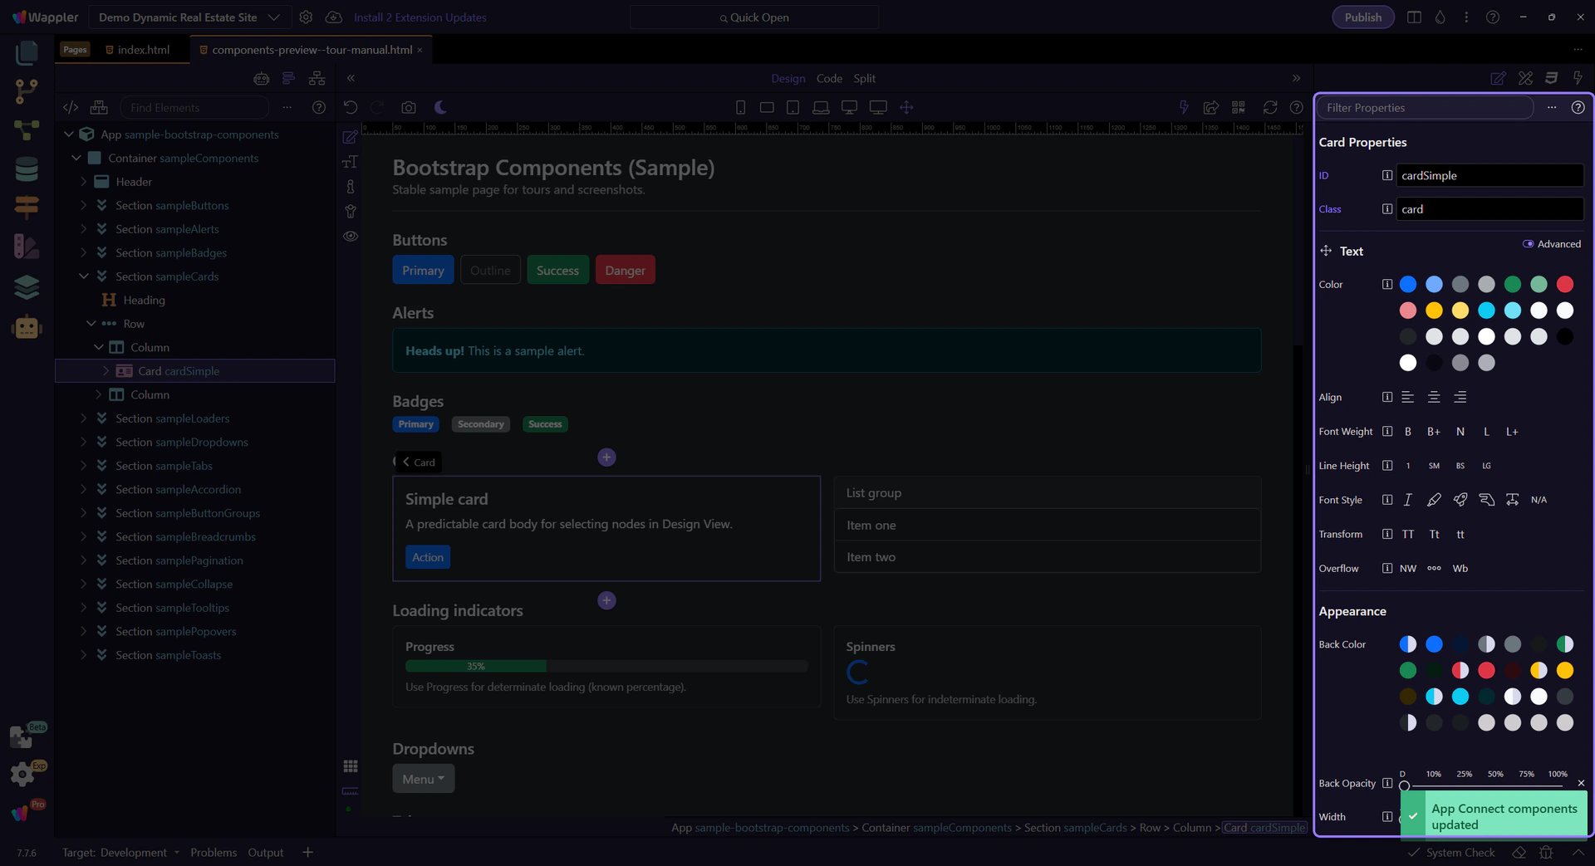
Task: Click the camera screenshot icon
Action: point(408,107)
